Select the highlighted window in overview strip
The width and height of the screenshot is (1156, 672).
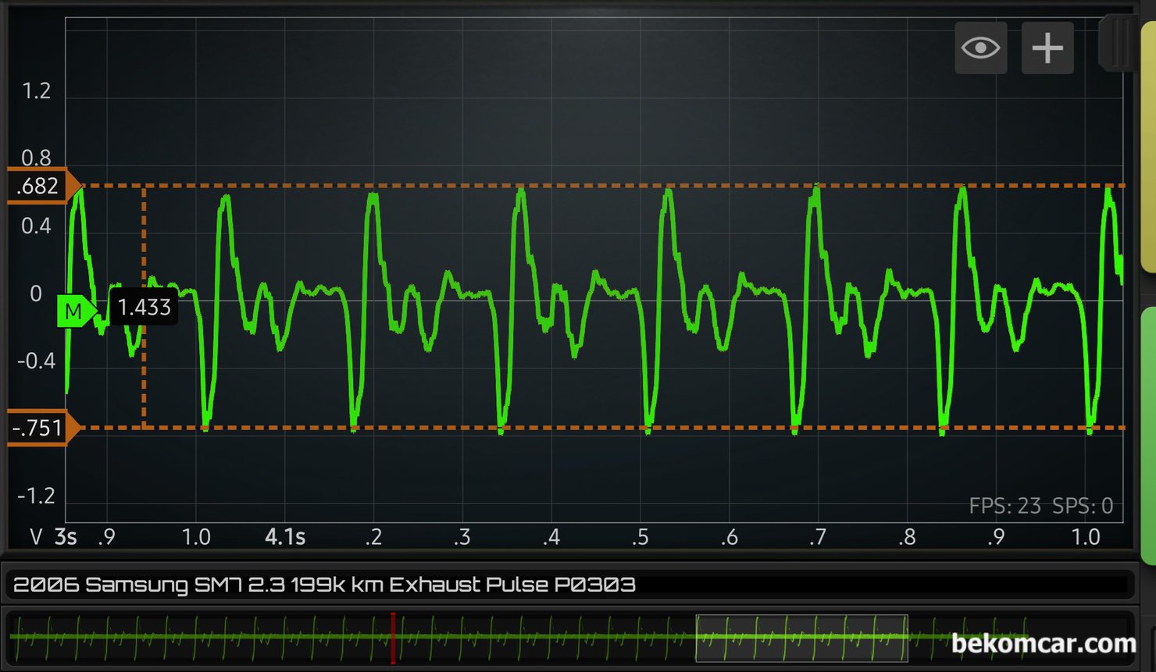point(801,638)
